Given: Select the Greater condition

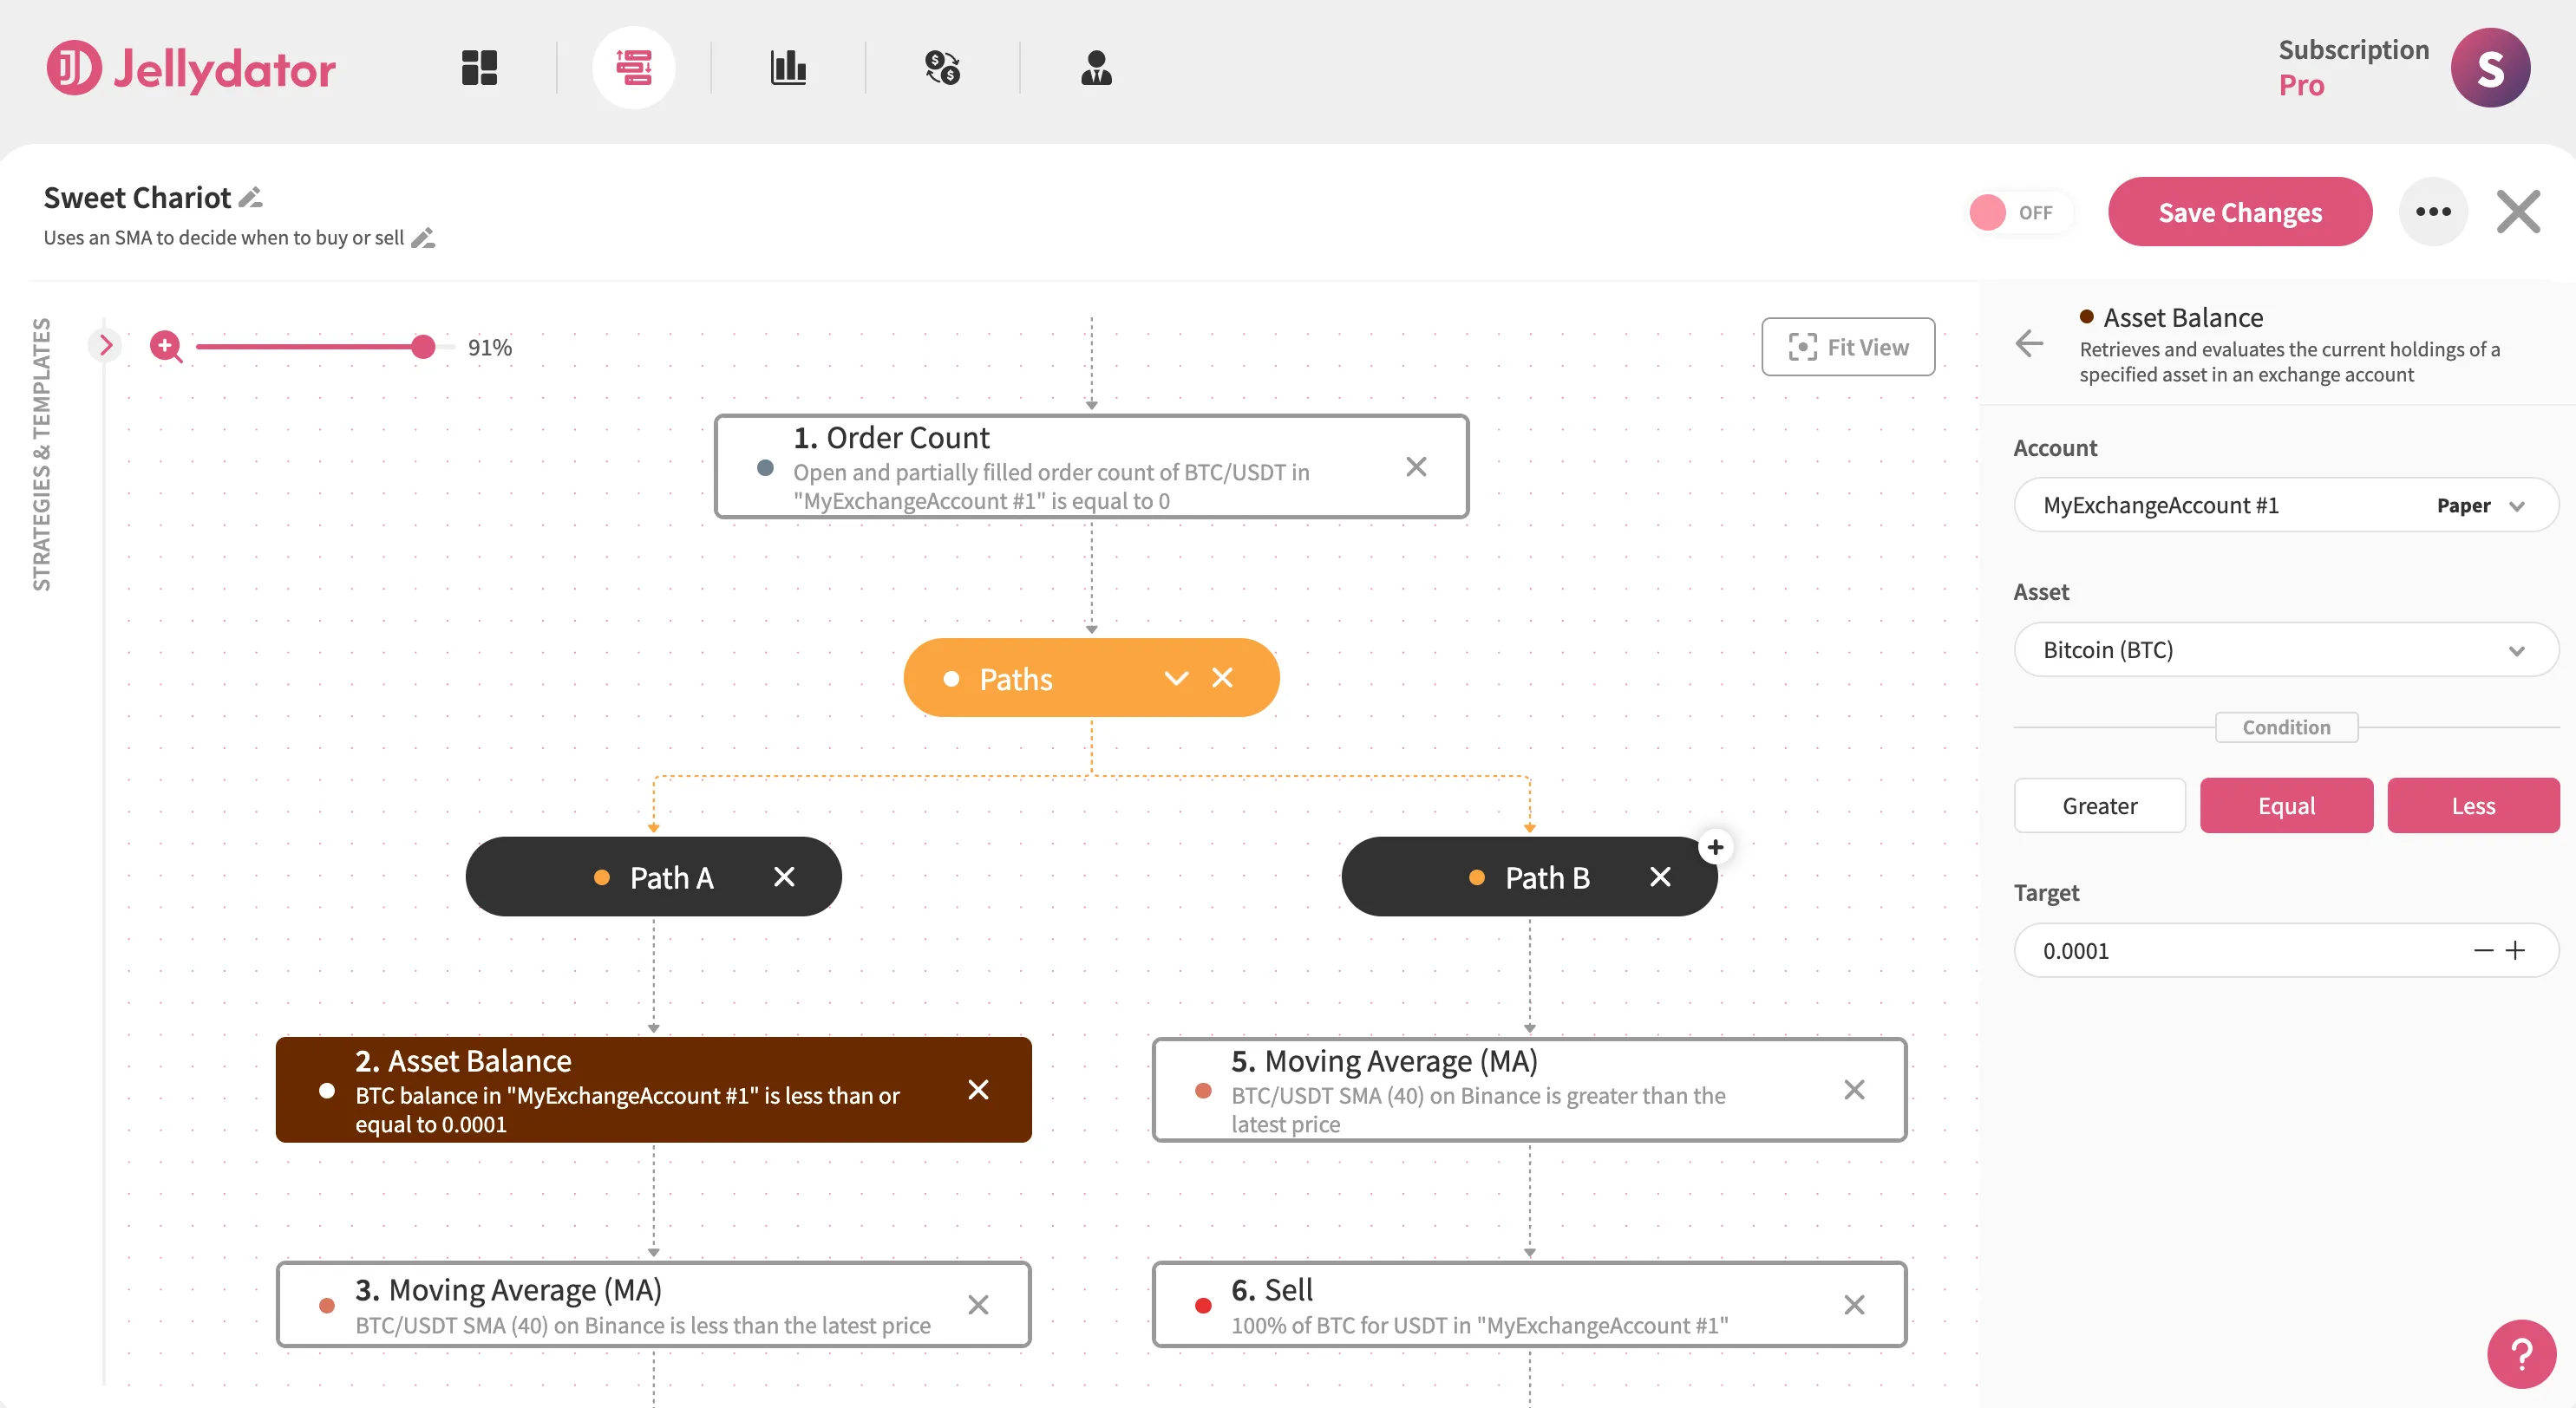Looking at the screenshot, I should (2099, 805).
